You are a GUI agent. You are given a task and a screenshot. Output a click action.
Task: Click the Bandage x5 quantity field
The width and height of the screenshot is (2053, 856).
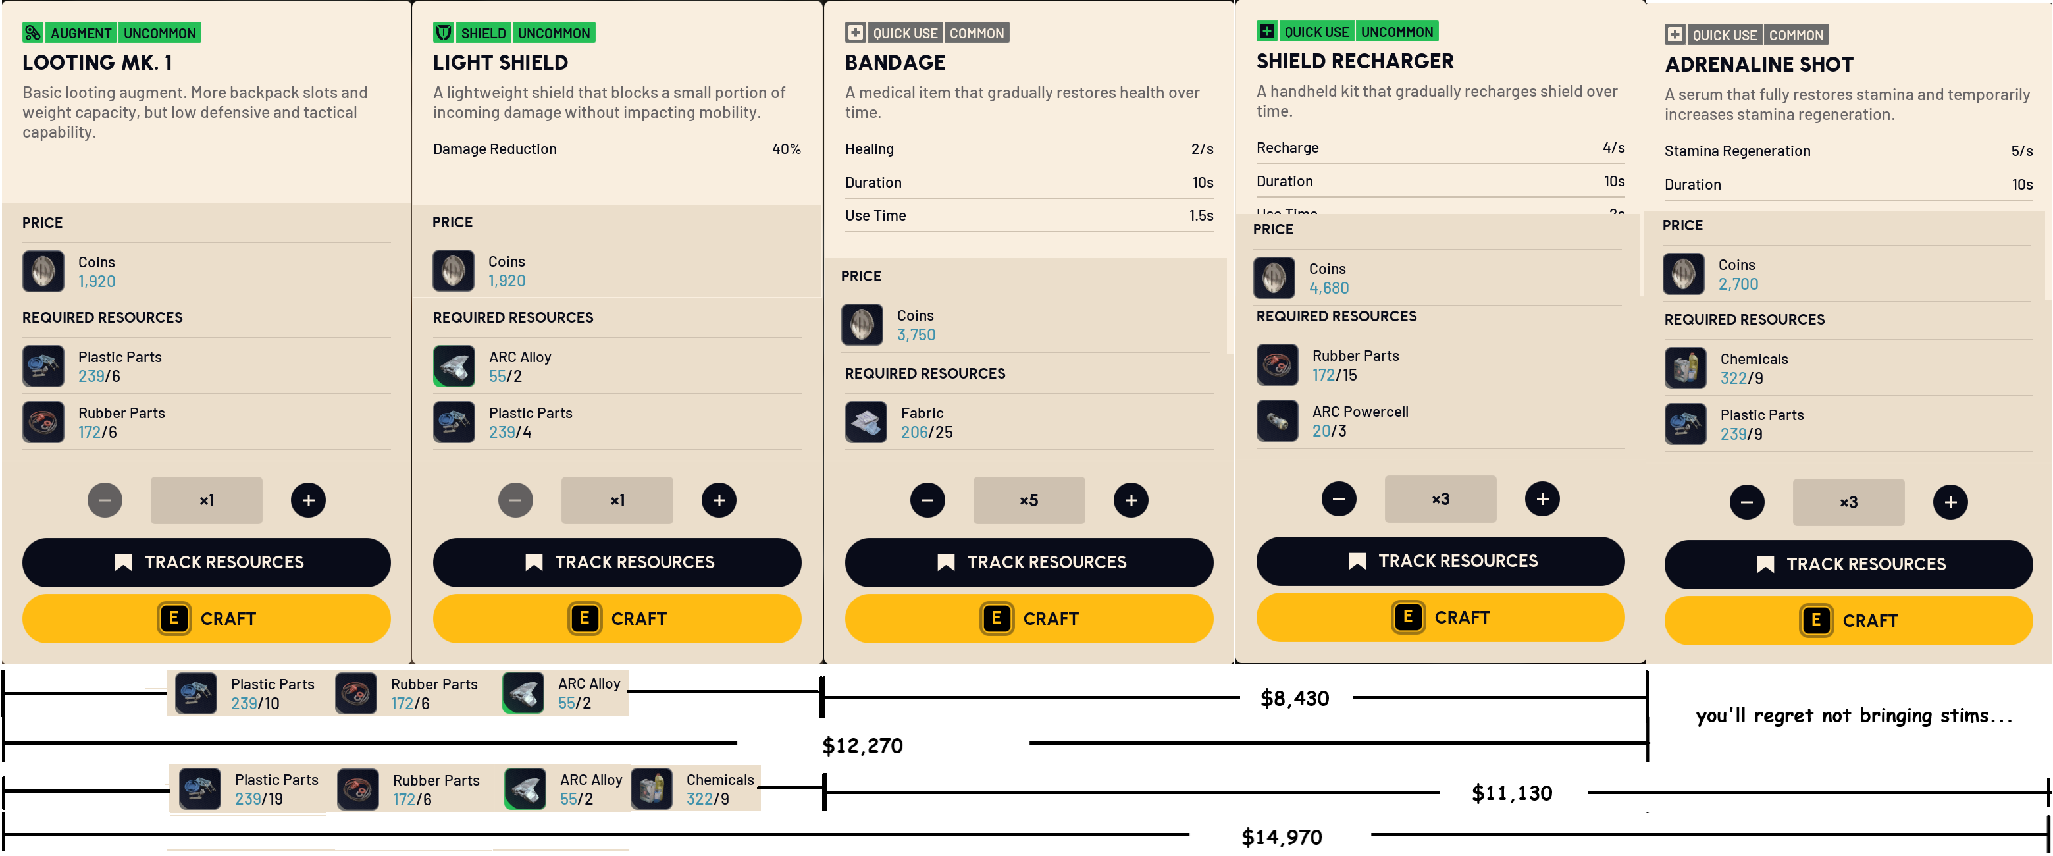1028,500
